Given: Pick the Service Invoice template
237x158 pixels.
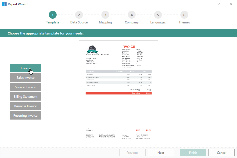Looking at the screenshot, I should pyautogui.click(x=26, y=87).
